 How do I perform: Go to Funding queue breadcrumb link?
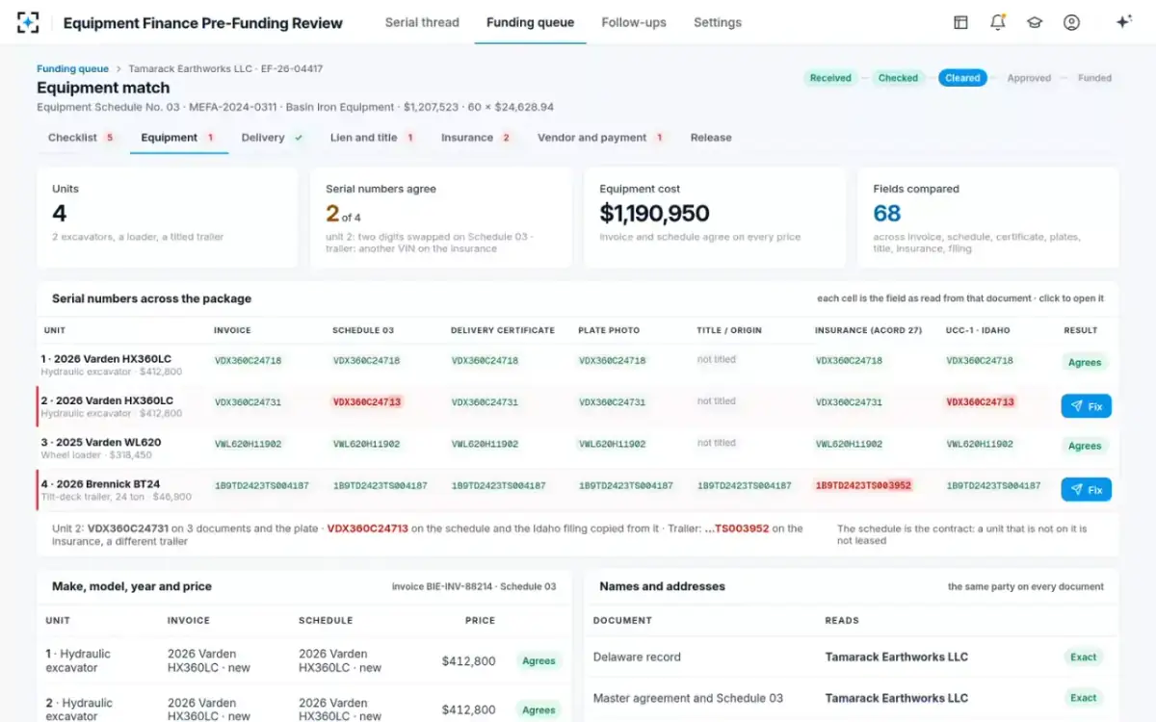[x=73, y=69]
